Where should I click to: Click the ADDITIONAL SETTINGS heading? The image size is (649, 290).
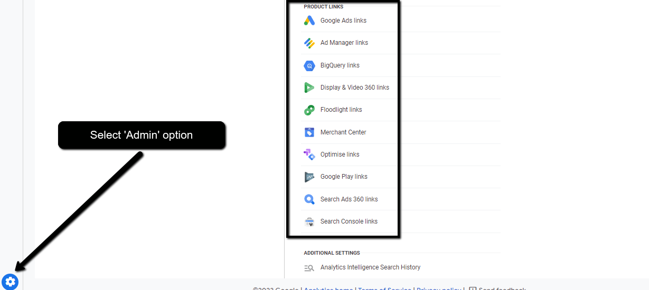[x=332, y=253]
